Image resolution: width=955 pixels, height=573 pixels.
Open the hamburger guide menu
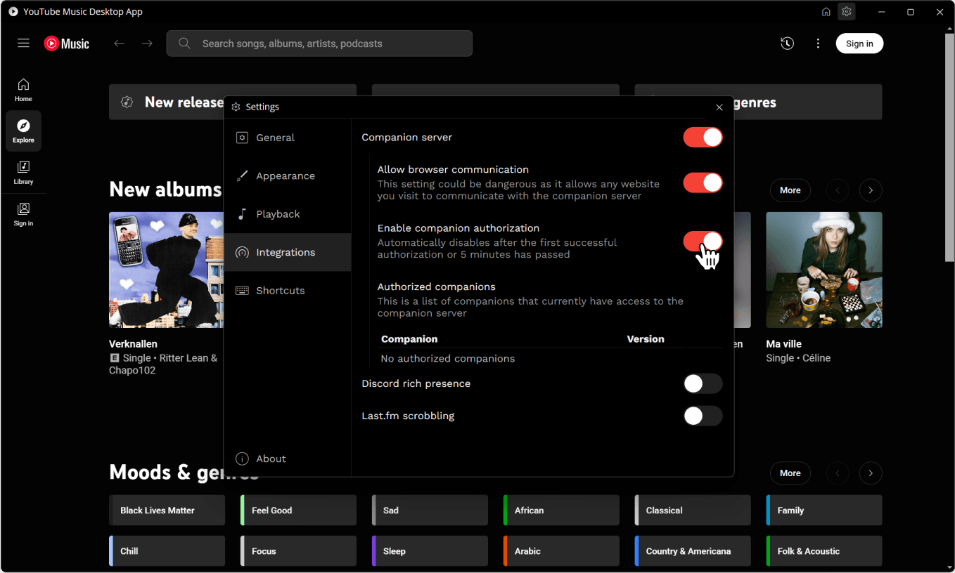(x=23, y=44)
